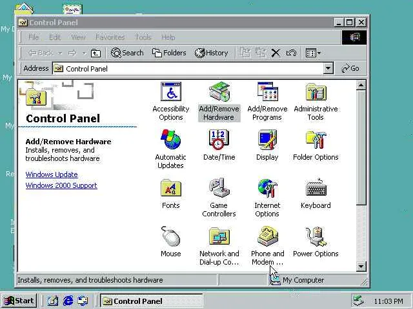This screenshot has width=413, height=309.
Task: Click the 11:03 PM taskbar clock
Action: click(x=388, y=301)
